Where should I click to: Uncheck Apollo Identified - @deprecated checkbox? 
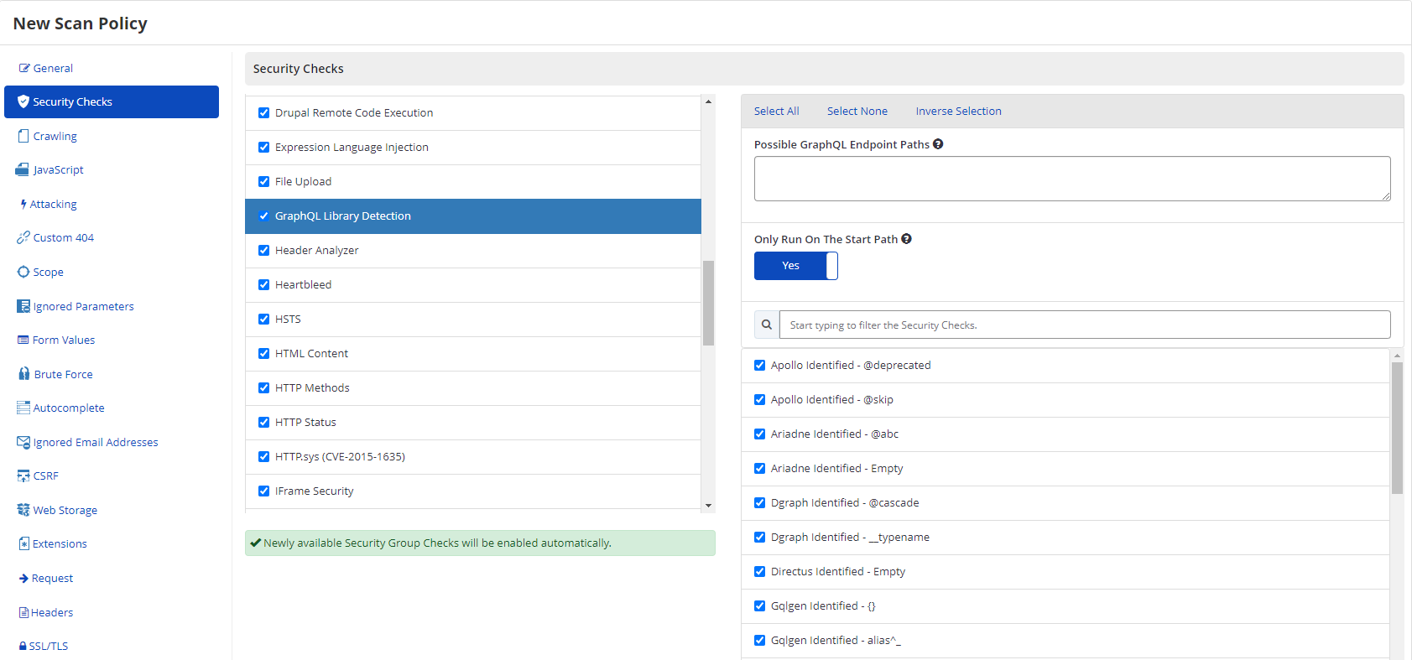760,366
